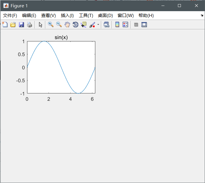Screen dimensions: 205x183
Task: Select the Edit Plot arrow tool
Action: [x=41, y=25]
